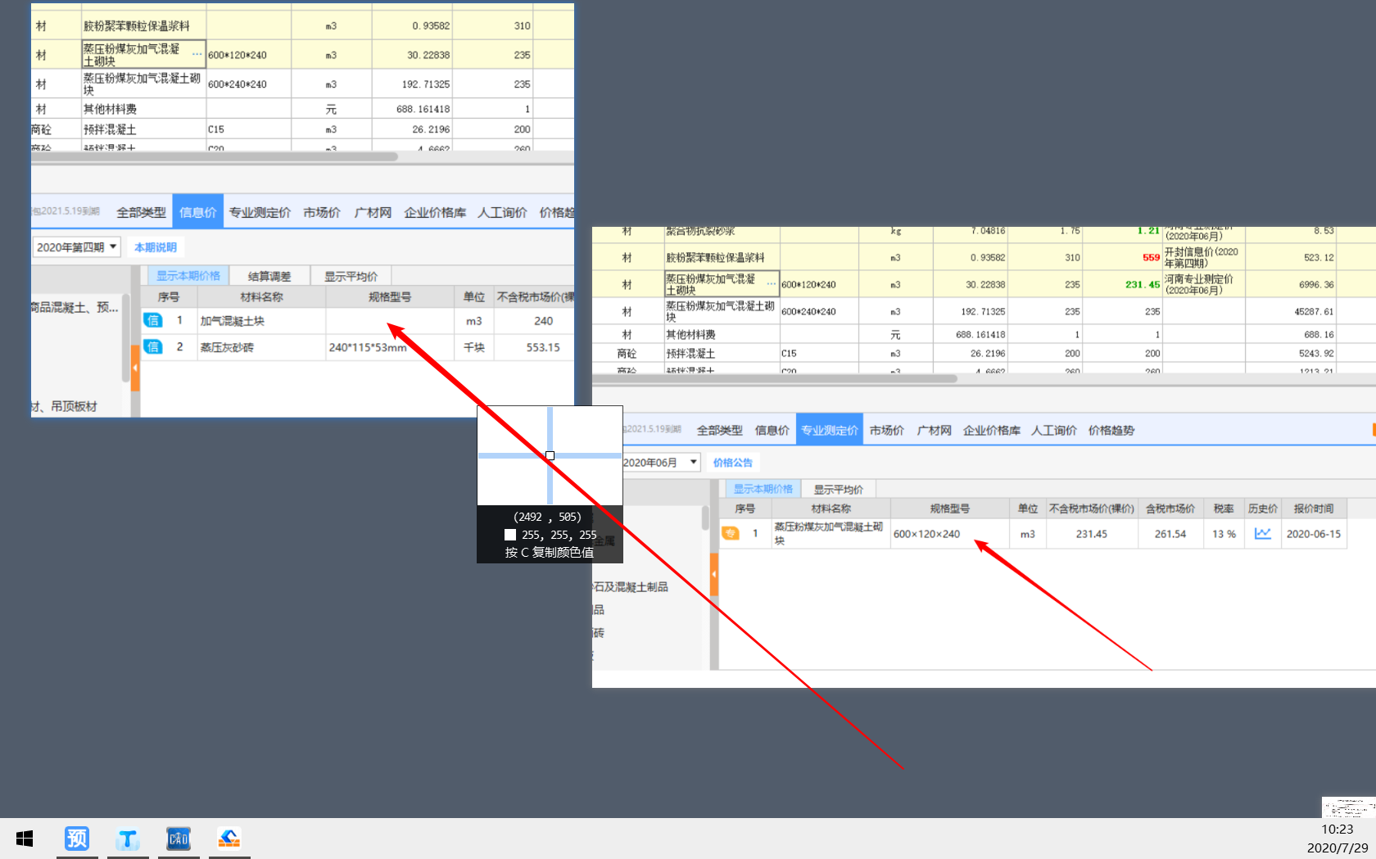Open 企业价格库 tab in 2020年06月 window
Screen dimensions: 1376x859
[991, 431]
